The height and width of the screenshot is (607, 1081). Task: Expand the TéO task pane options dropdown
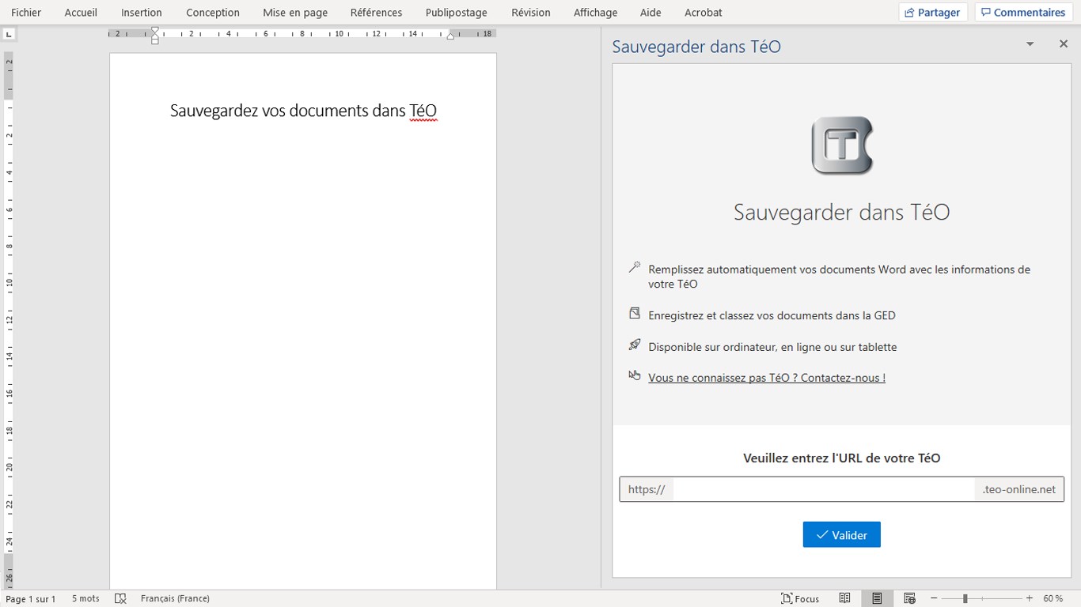[1030, 44]
